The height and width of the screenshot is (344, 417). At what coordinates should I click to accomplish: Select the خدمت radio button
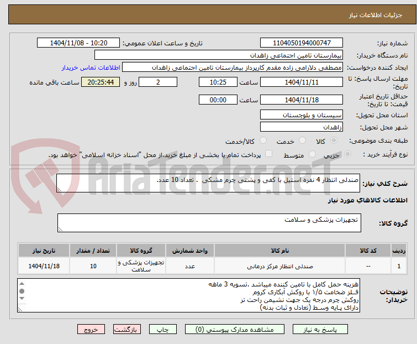[302, 140]
